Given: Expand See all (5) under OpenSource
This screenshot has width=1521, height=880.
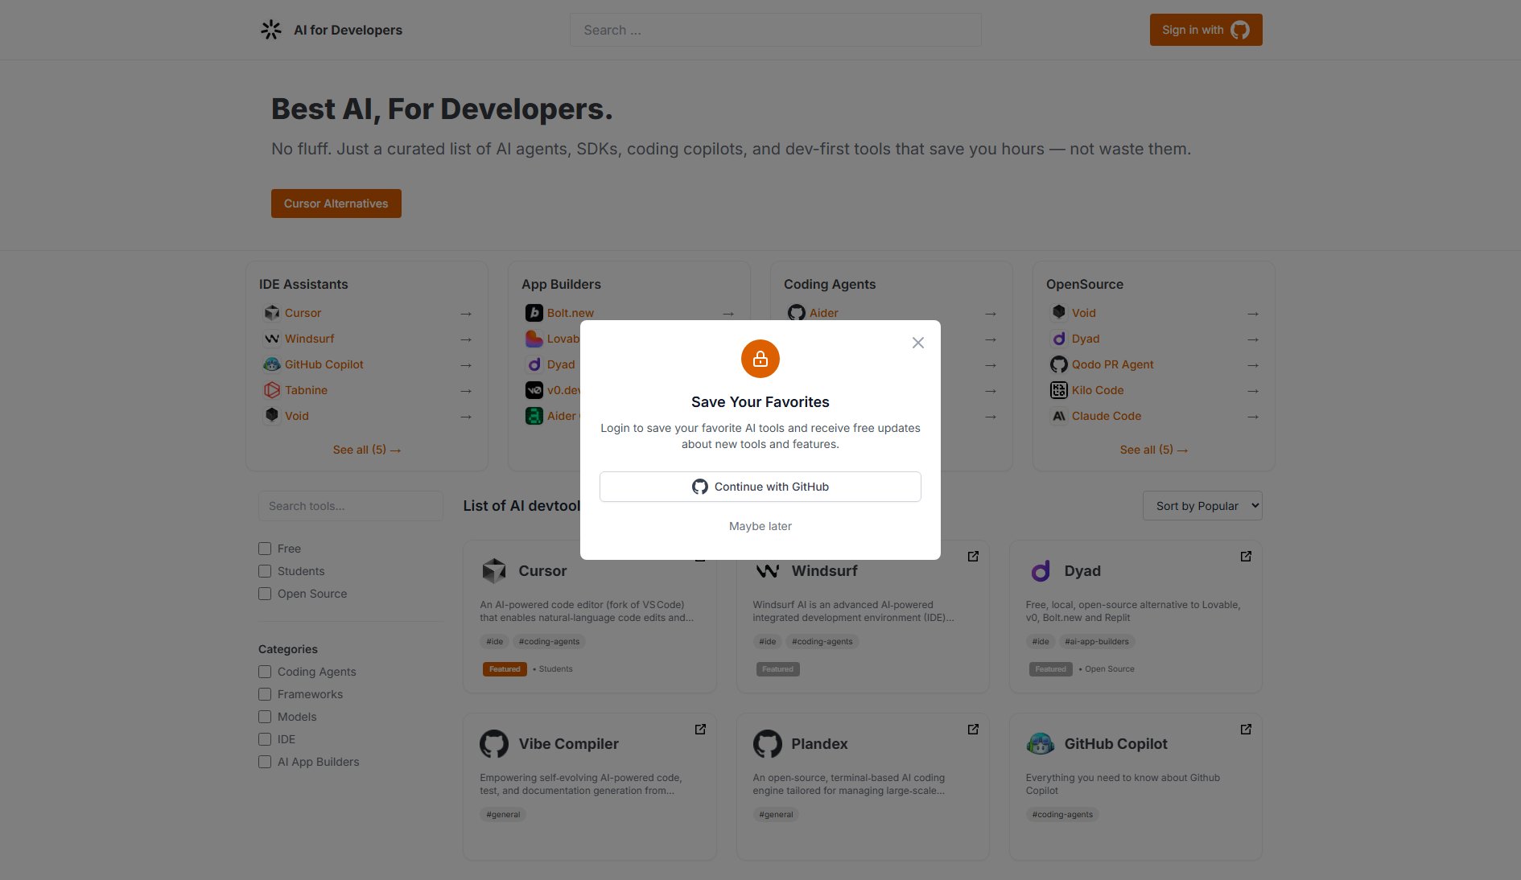Looking at the screenshot, I should [1153, 450].
